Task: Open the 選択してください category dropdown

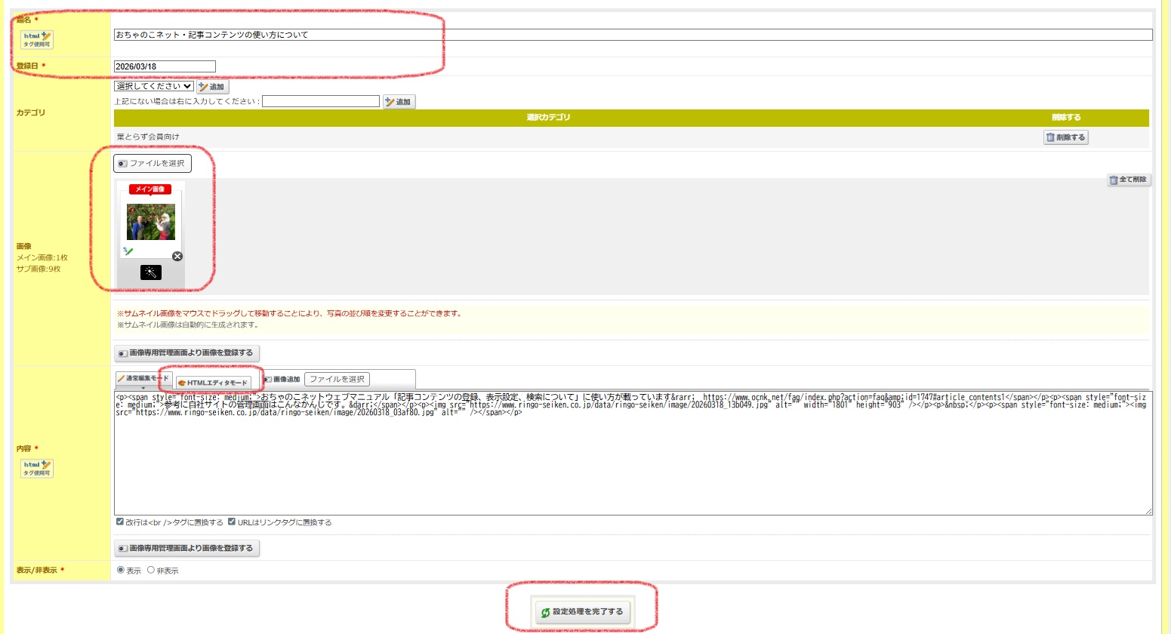Action: point(154,86)
